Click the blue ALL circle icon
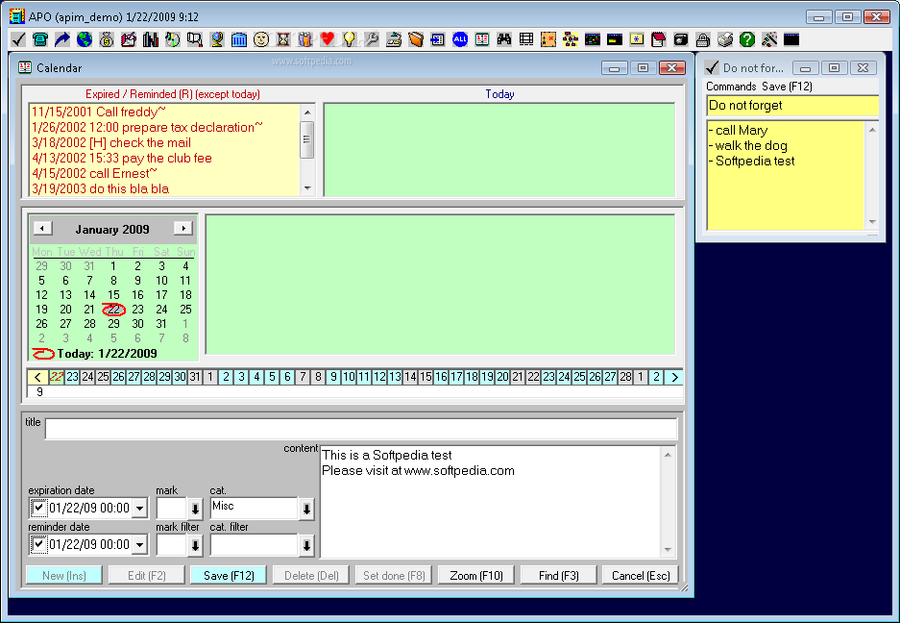 point(460,39)
